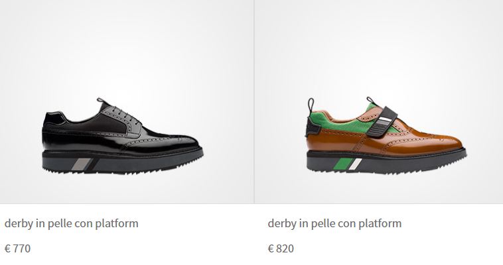Click the black rubber heel tab on the brown shoe

coord(313,127)
